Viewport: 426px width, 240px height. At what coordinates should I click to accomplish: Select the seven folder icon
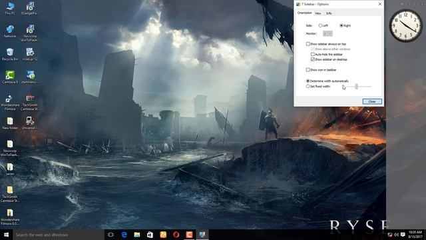[x=10, y=169]
